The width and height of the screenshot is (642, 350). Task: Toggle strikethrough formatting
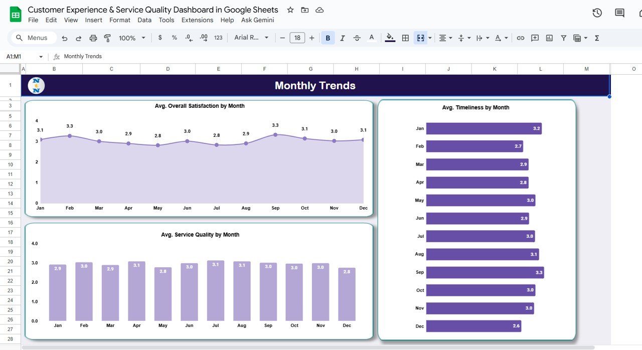357,38
